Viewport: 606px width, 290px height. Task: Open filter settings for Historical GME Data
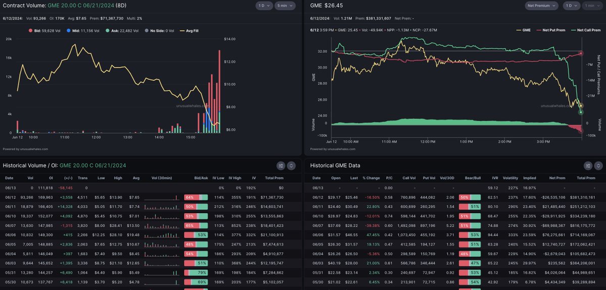click(588, 165)
